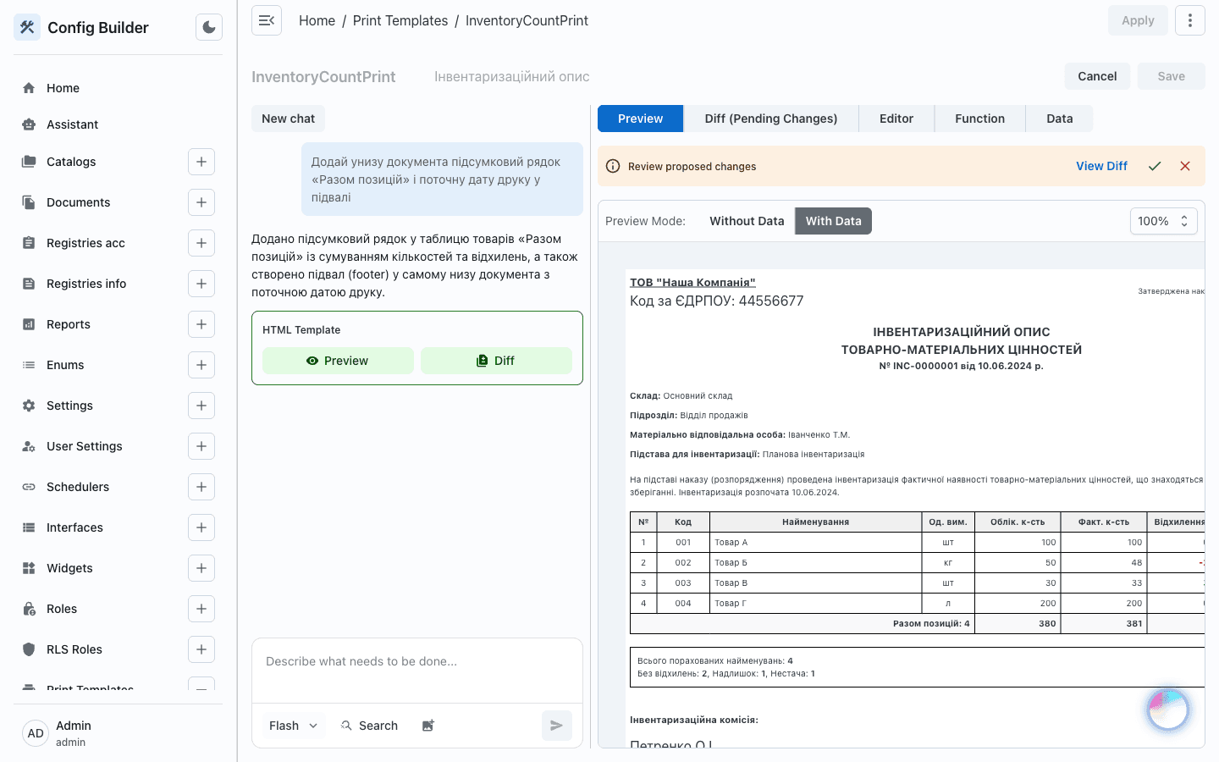This screenshot has height=762, width=1219.
Task: Add a new Documents item
Action: click(201, 202)
